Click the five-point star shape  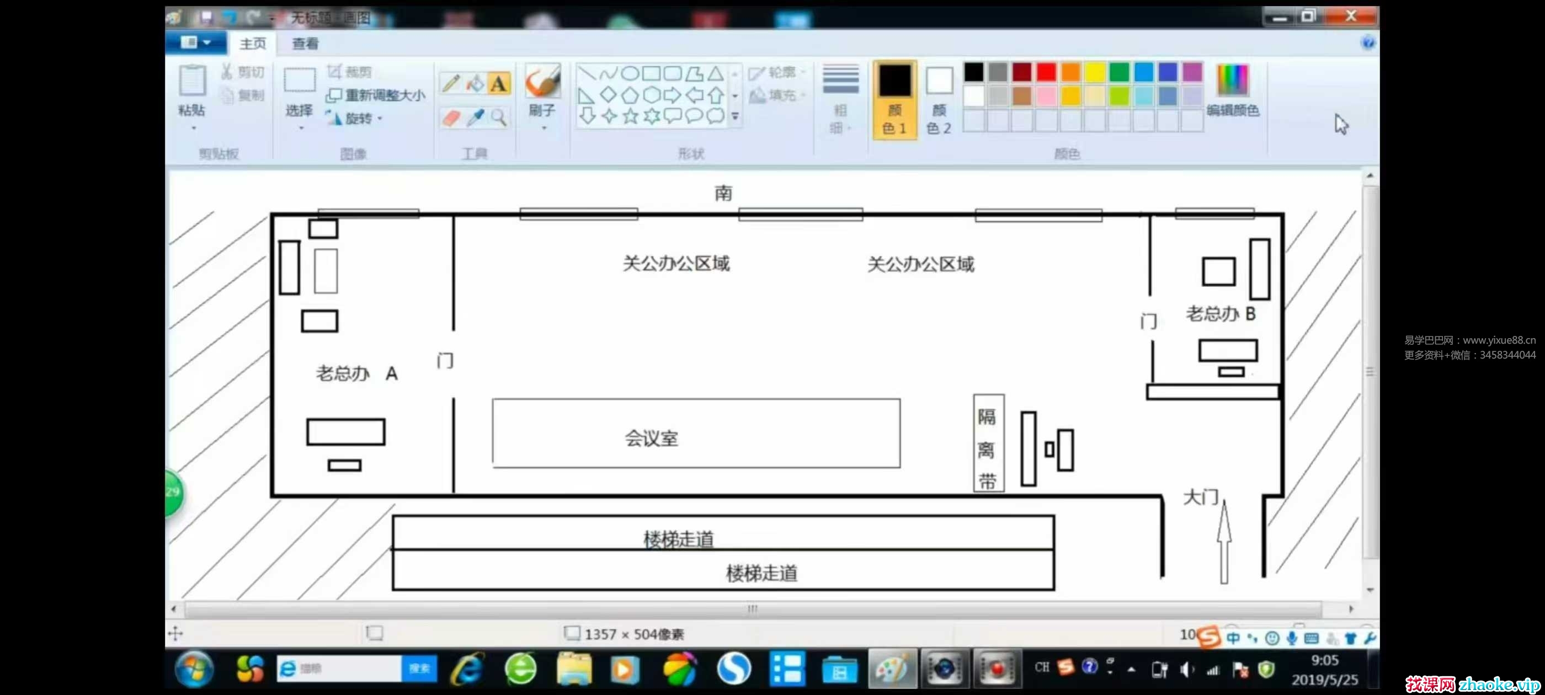click(x=630, y=116)
